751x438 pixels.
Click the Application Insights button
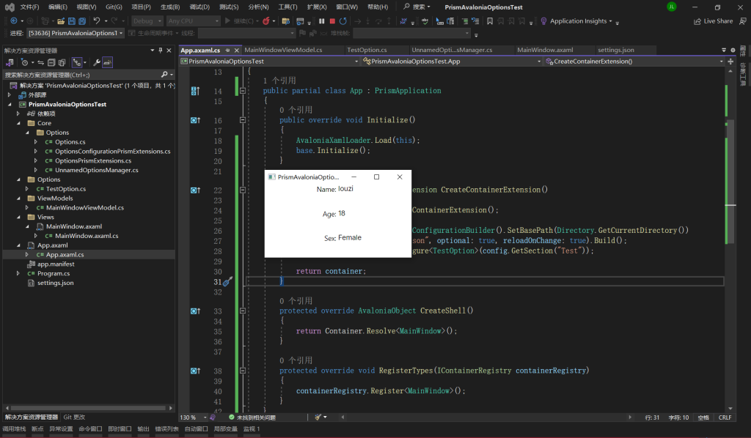(x=578, y=21)
